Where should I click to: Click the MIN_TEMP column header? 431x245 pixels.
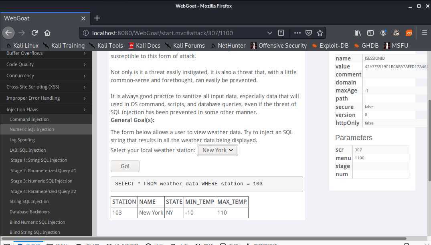200,202
